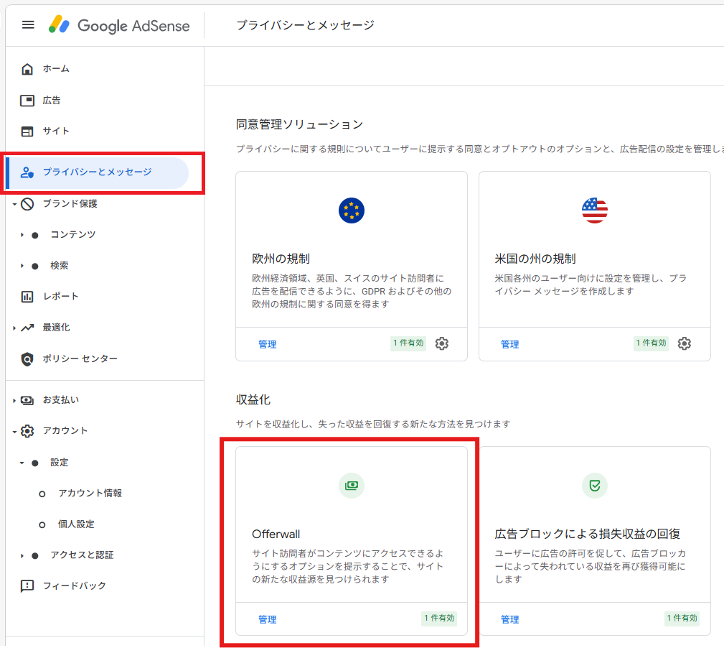The height and width of the screenshot is (648, 724).
Task: Open レポート from the sidebar menu
Action: pos(60,297)
